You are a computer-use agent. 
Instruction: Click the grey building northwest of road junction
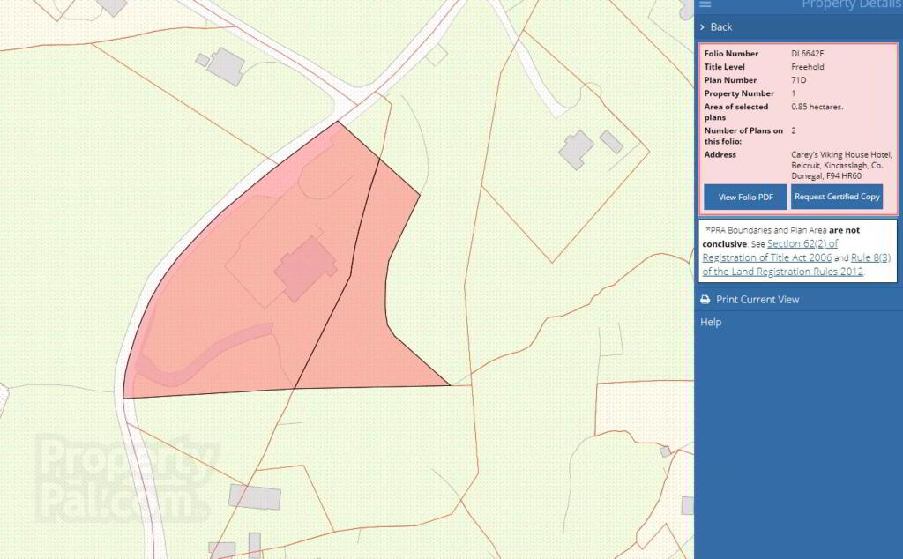[227, 66]
